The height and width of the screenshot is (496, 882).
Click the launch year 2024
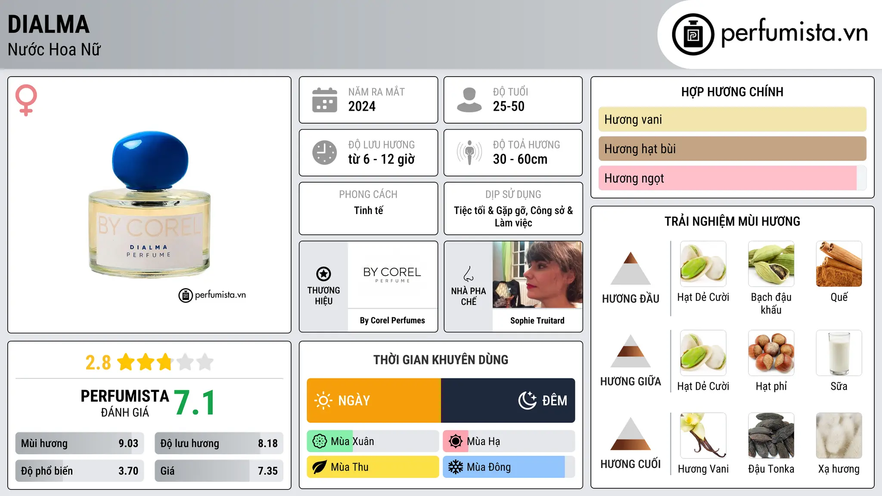click(362, 106)
